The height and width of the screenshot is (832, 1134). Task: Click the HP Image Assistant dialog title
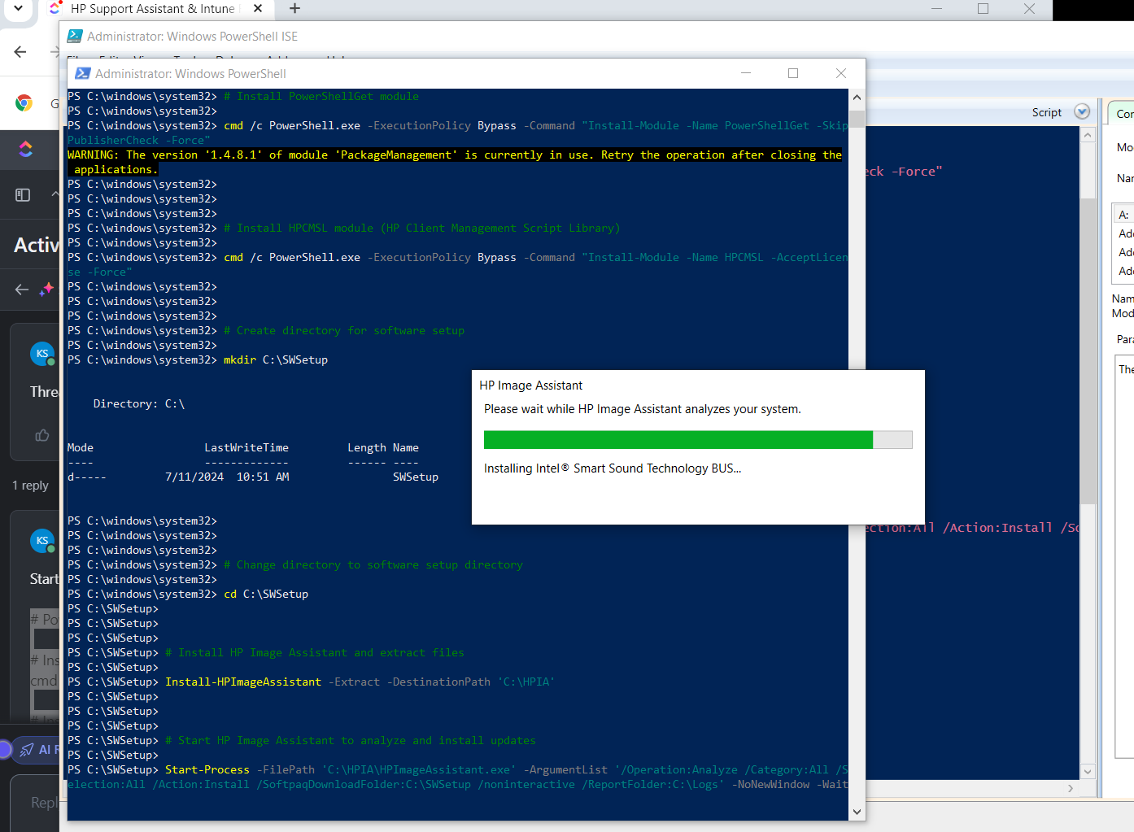pyautogui.click(x=531, y=386)
